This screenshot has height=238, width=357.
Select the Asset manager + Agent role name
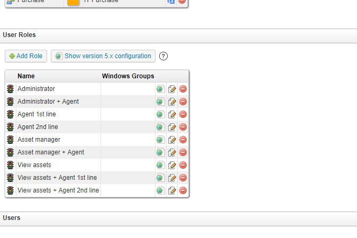click(x=51, y=152)
